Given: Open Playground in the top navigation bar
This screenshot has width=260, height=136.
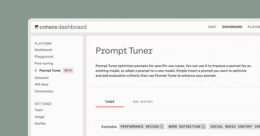Looking at the screenshot, I should coord(254,27).
